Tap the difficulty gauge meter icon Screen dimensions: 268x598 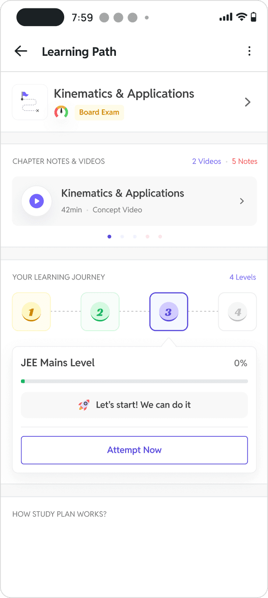click(x=61, y=112)
